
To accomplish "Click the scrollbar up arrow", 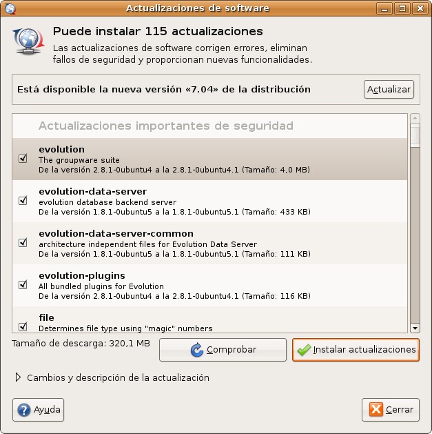I will [x=415, y=118].
